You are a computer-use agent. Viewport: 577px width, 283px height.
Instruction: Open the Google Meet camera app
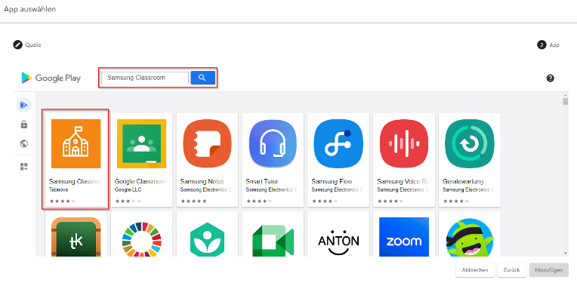point(273,240)
